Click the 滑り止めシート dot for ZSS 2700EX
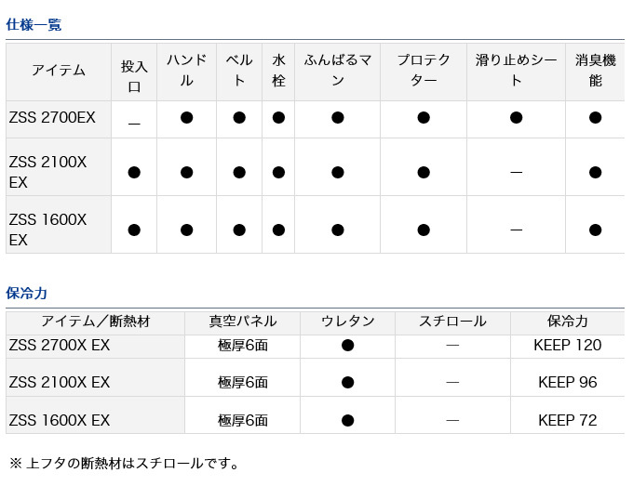The height and width of the screenshot is (486, 633). tap(516, 117)
